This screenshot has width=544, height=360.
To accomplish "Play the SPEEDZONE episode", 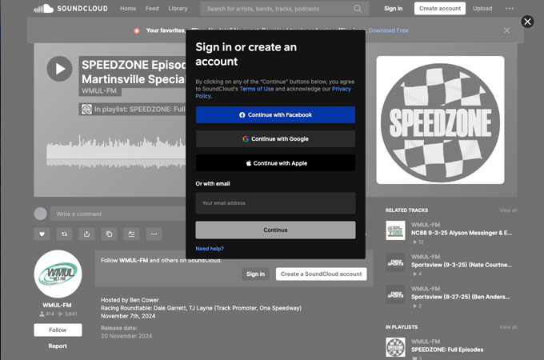I will click(60, 69).
